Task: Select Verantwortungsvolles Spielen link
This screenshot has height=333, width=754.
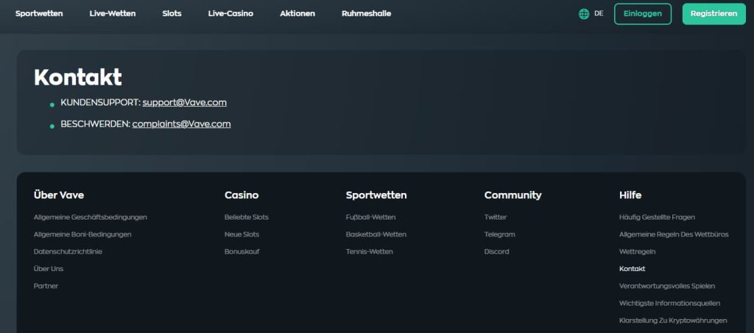Action: pos(667,286)
